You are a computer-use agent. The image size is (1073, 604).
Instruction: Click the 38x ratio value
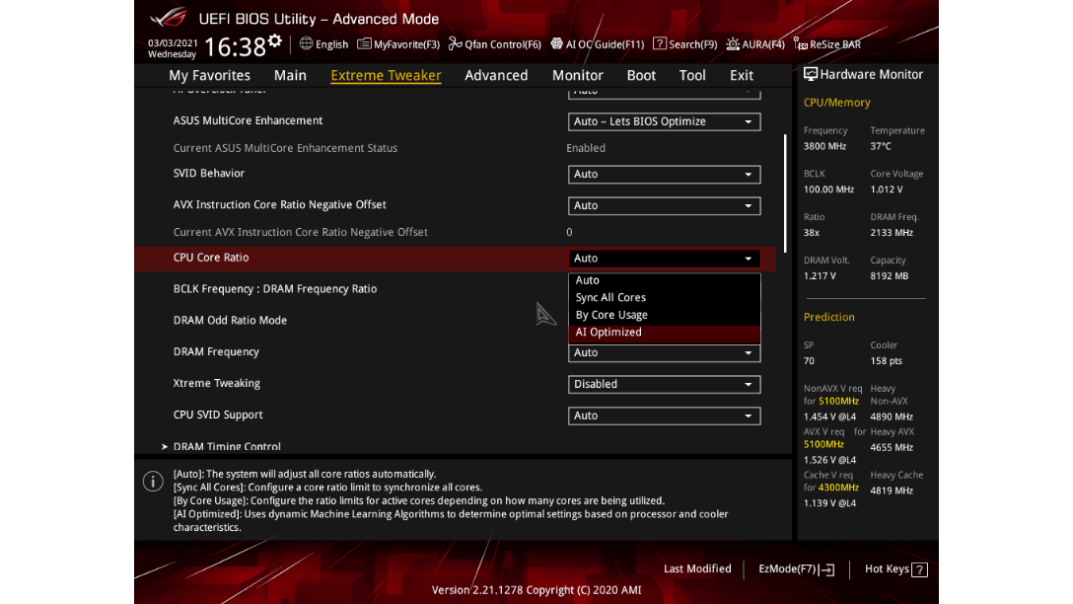point(812,232)
